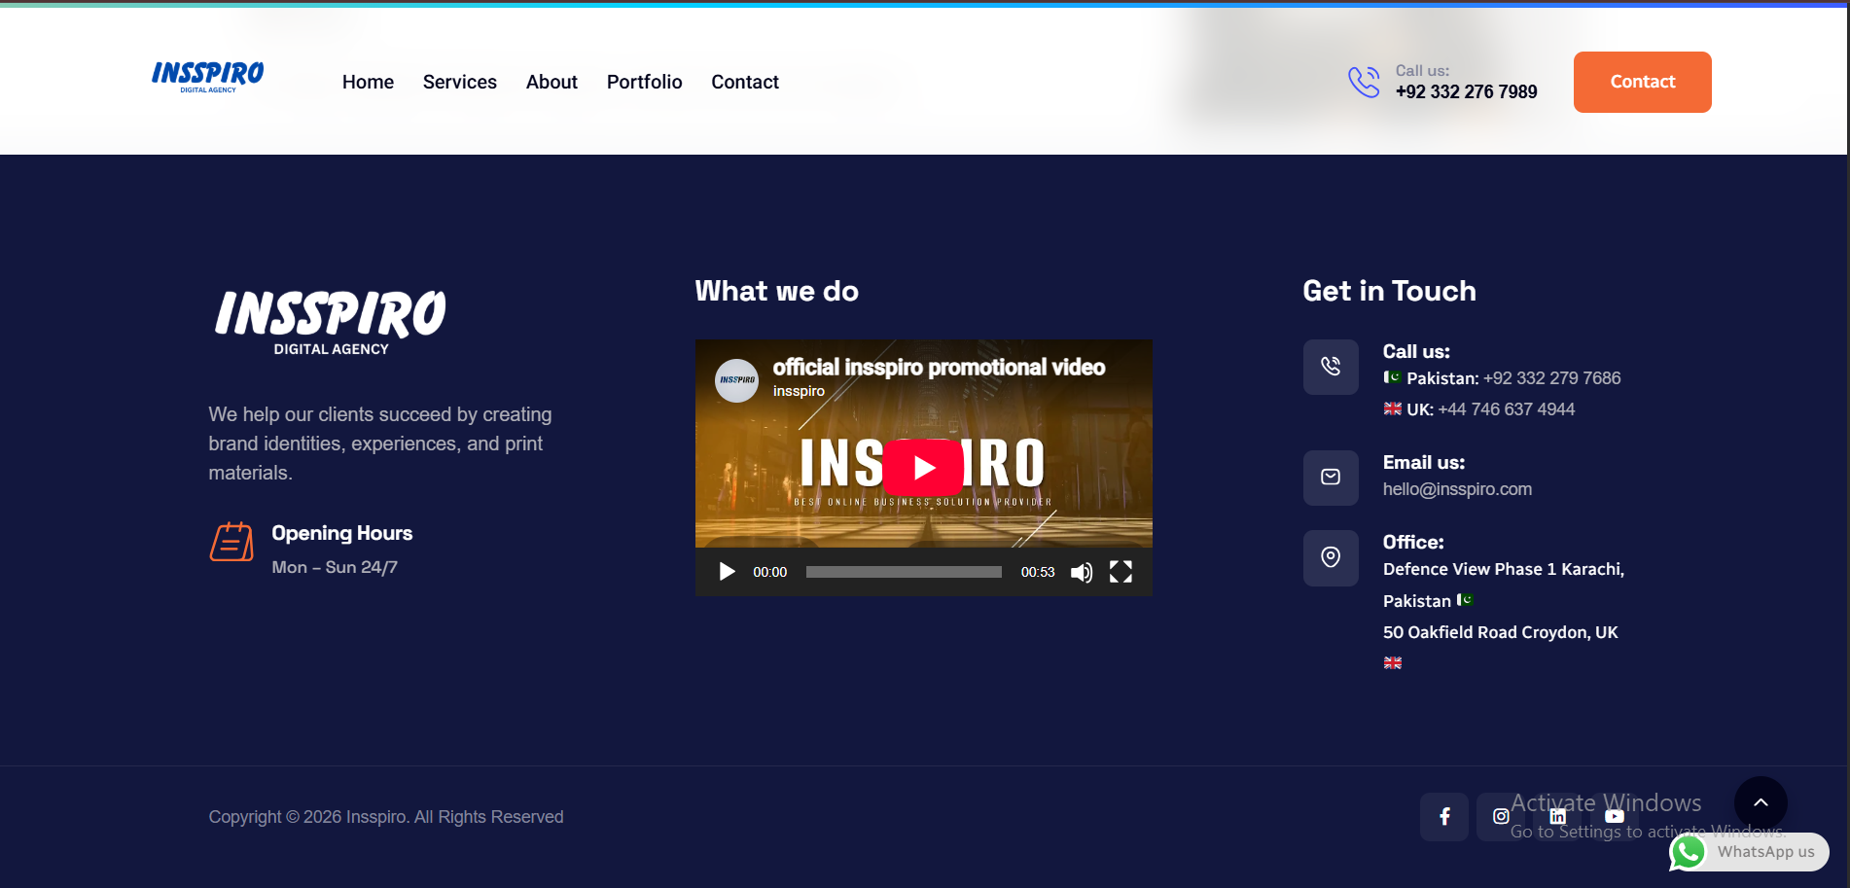Click the Mon – Sun 24/7 hours text
Screen dimensions: 1850x888
point(335,567)
